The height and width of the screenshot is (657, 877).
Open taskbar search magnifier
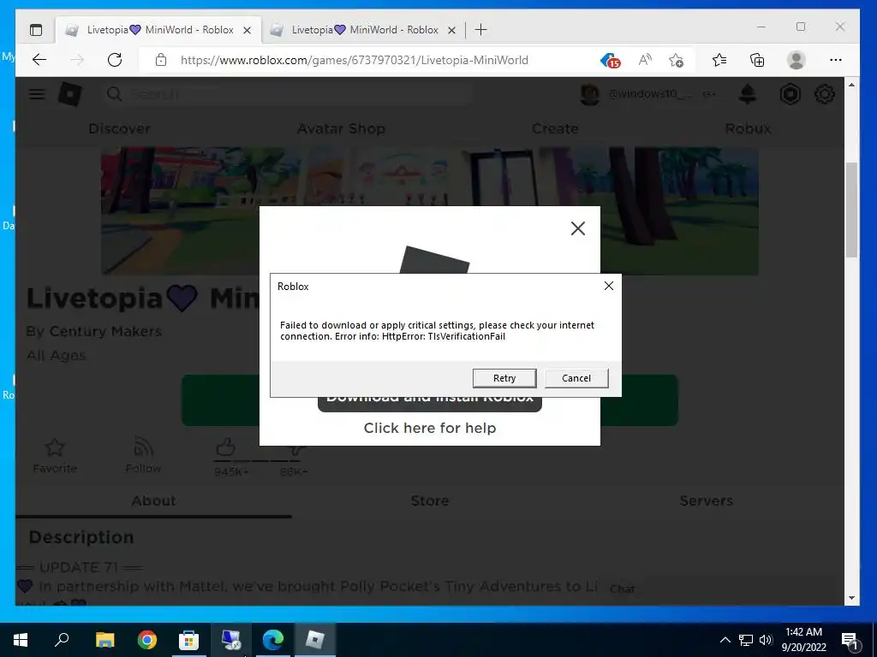coord(62,639)
